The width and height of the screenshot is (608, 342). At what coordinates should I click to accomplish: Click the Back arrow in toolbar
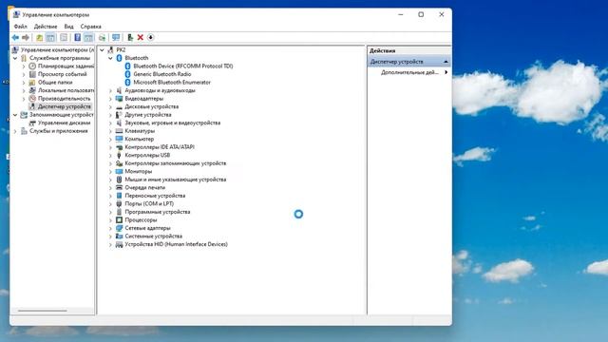[x=15, y=38]
